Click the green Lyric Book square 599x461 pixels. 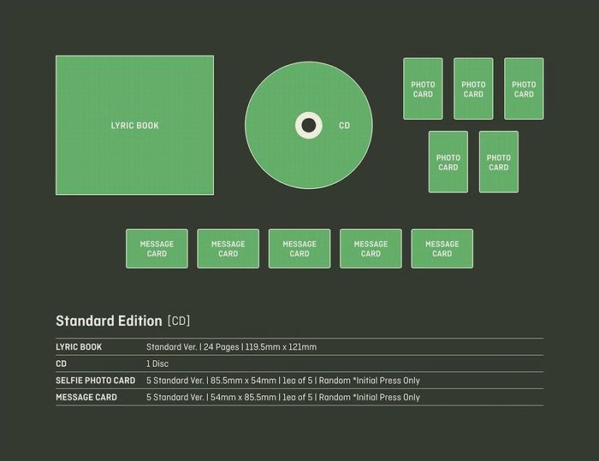tap(134, 126)
